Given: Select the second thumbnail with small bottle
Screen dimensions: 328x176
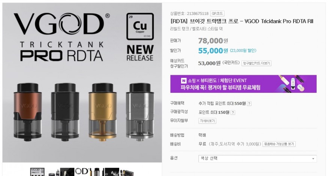Looking at the screenshot, I should click(52, 172).
